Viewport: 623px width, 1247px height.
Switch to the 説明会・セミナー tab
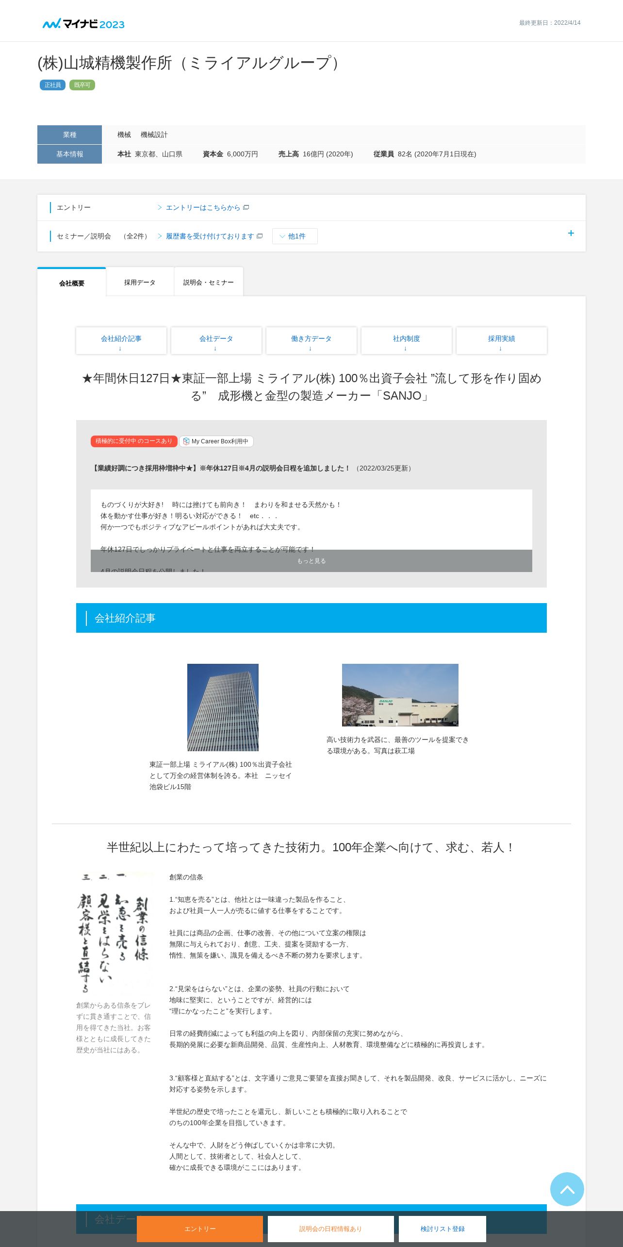click(x=208, y=282)
